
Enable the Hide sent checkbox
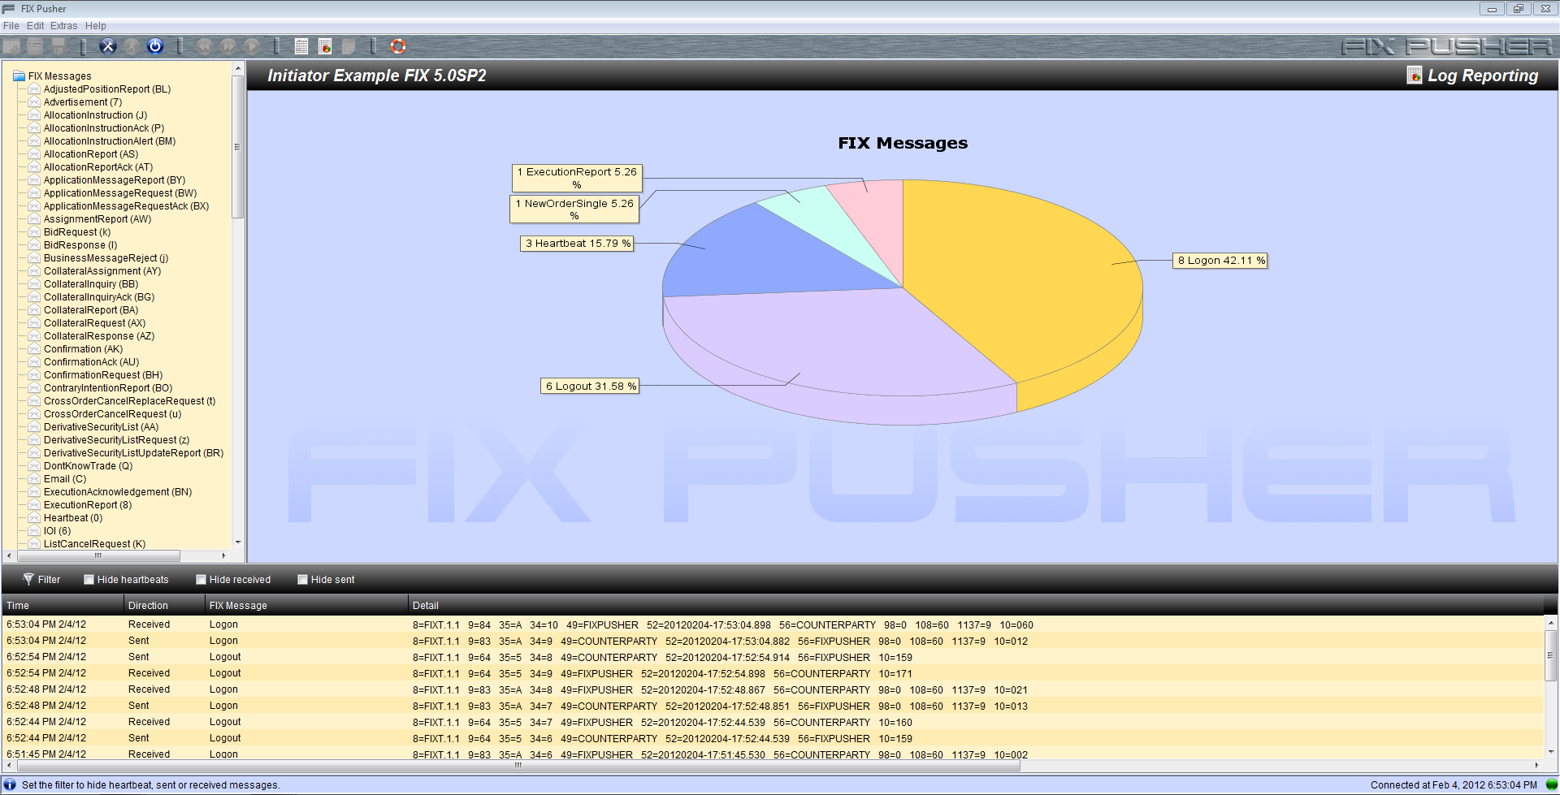[302, 580]
